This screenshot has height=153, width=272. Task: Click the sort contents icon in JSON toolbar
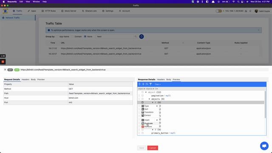pos(147,84)
